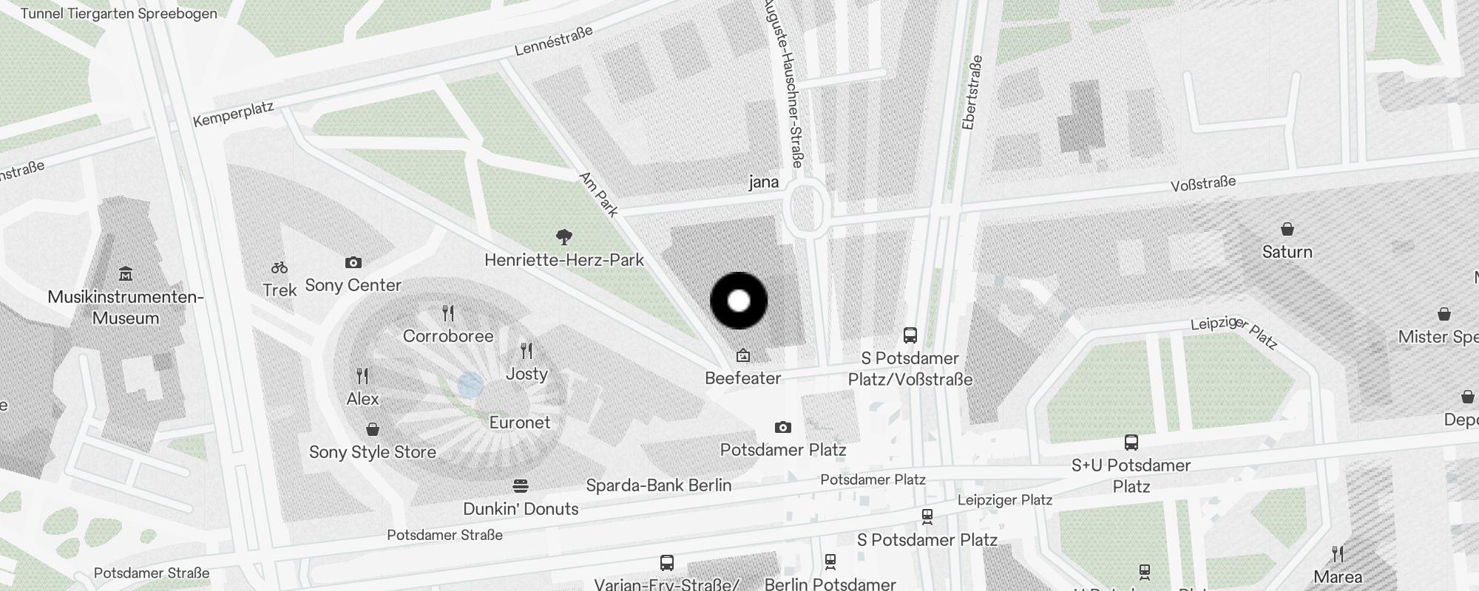
Task: Select the Trek bicycle shop icon
Action: 280,267
